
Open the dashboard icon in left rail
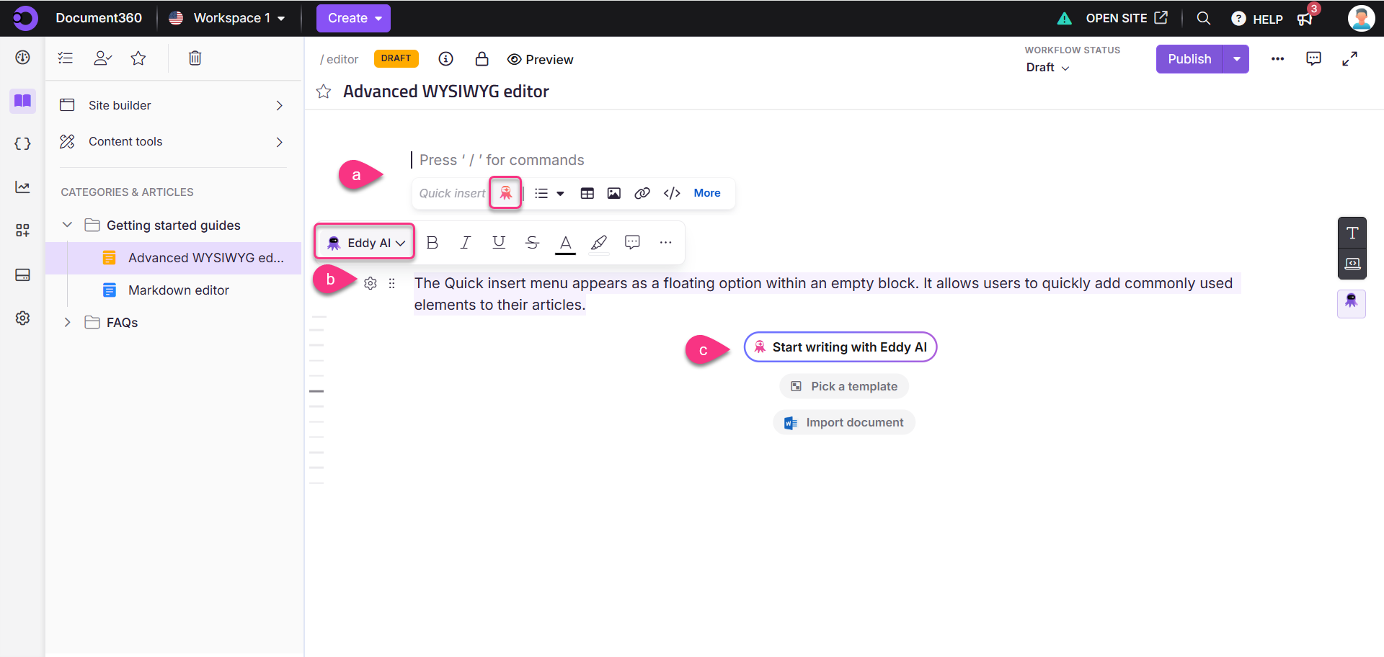coord(22,58)
